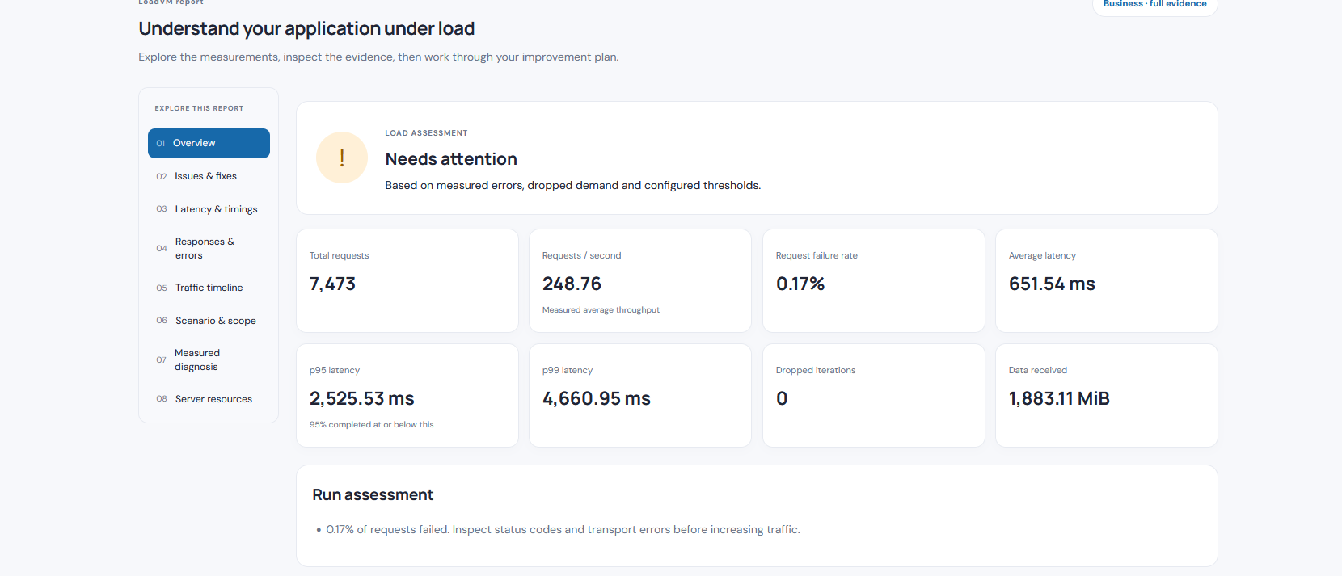The height and width of the screenshot is (576, 1342).
Task: Click the 95% completed at or below this caption
Action: click(x=371, y=425)
